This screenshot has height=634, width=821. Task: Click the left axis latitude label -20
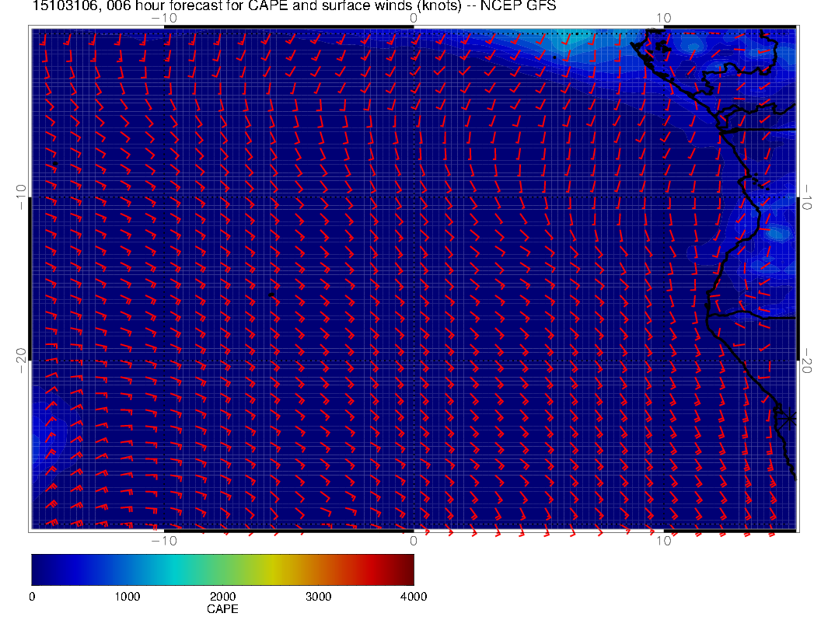[x=21, y=361]
